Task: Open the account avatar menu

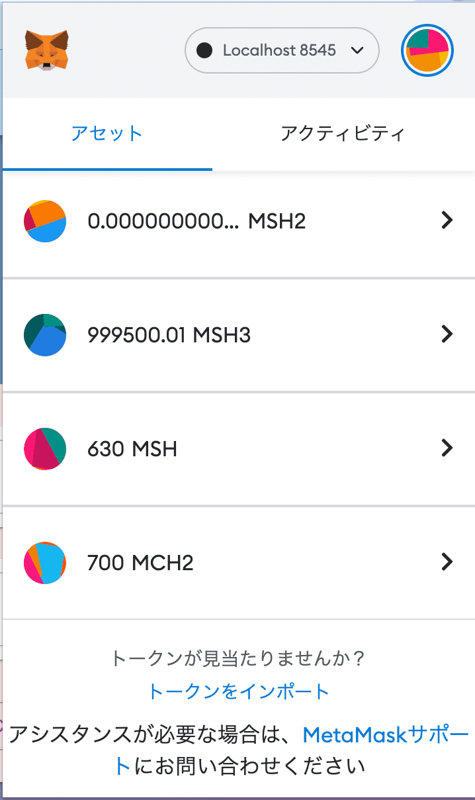Action: (427, 50)
